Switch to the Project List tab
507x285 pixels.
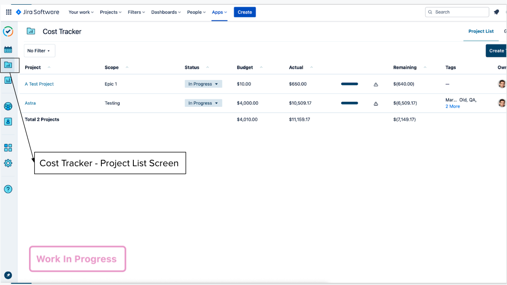(x=481, y=31)
